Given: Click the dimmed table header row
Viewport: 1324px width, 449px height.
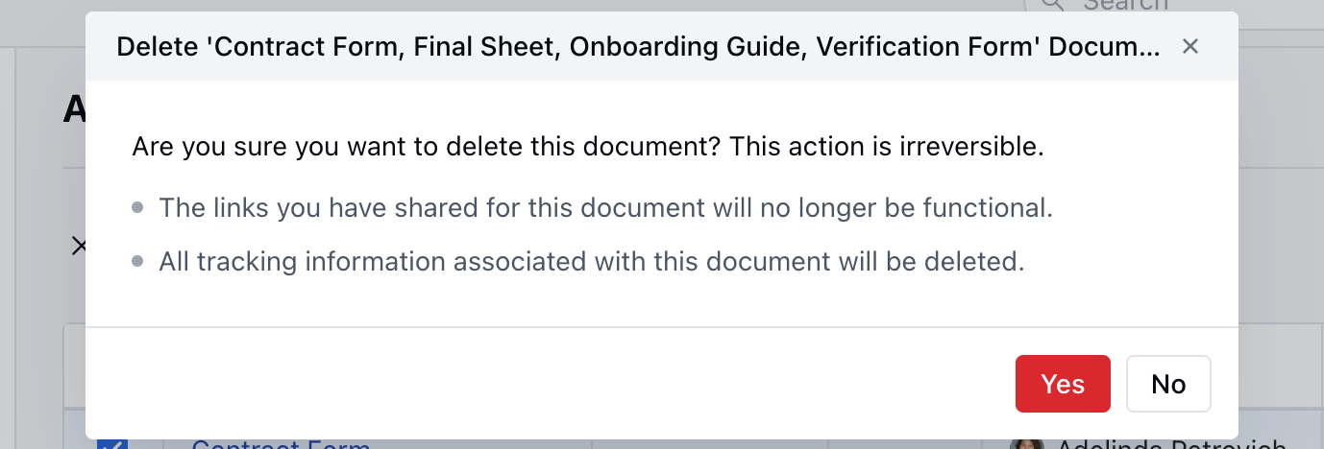Looking at the screenshot, I should [x=73, y=365].
